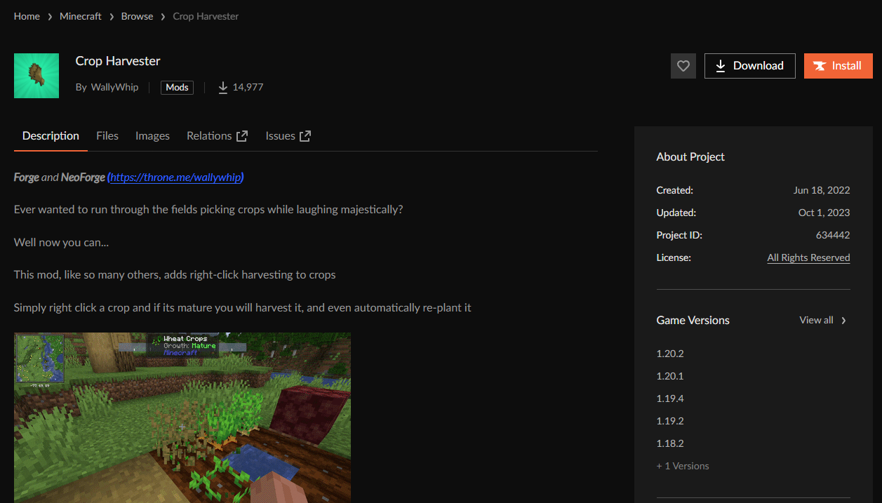Click the Mods category tag
The image size is (882, 503).
click(x=177, y=87)
